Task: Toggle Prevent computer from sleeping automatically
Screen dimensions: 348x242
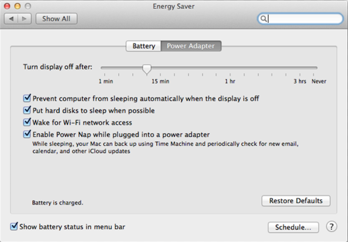Action: (27, 98)
